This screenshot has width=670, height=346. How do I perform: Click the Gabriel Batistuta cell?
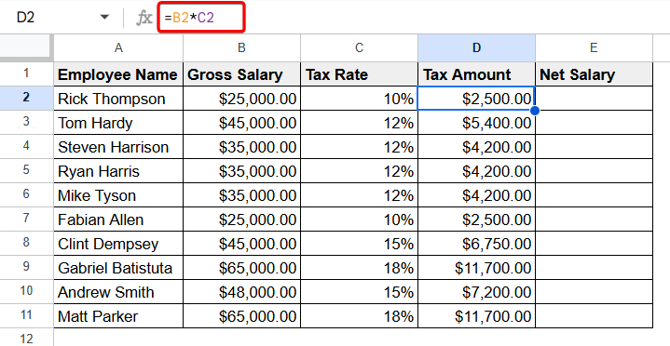pyautogui.click(x=118, y=268)
